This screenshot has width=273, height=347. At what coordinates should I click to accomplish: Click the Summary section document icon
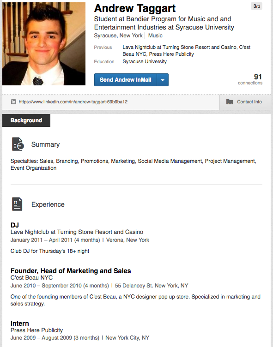pyautogui.click(x=18, y=144)
